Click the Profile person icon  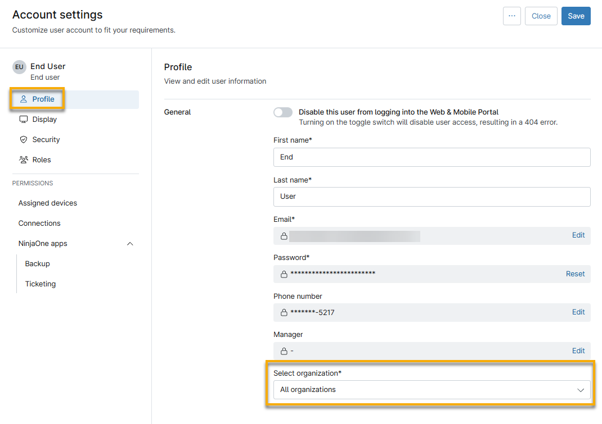coord(24,99)
